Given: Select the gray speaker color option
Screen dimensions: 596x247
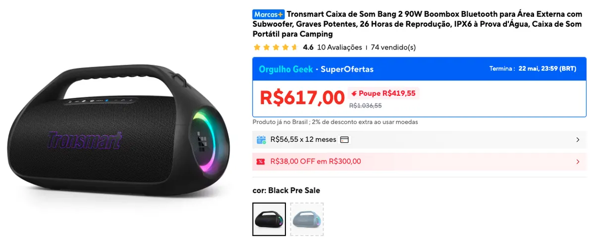Looking at the screenshot, I should click(x=307, y=219).
